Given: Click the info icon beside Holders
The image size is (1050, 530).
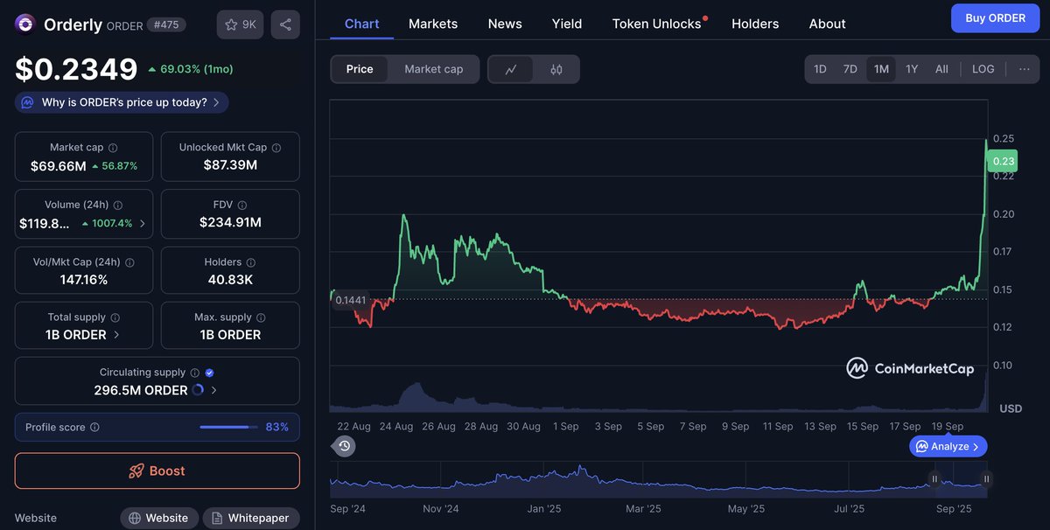Looking at the screenshot, I should (x=250, y=262).
